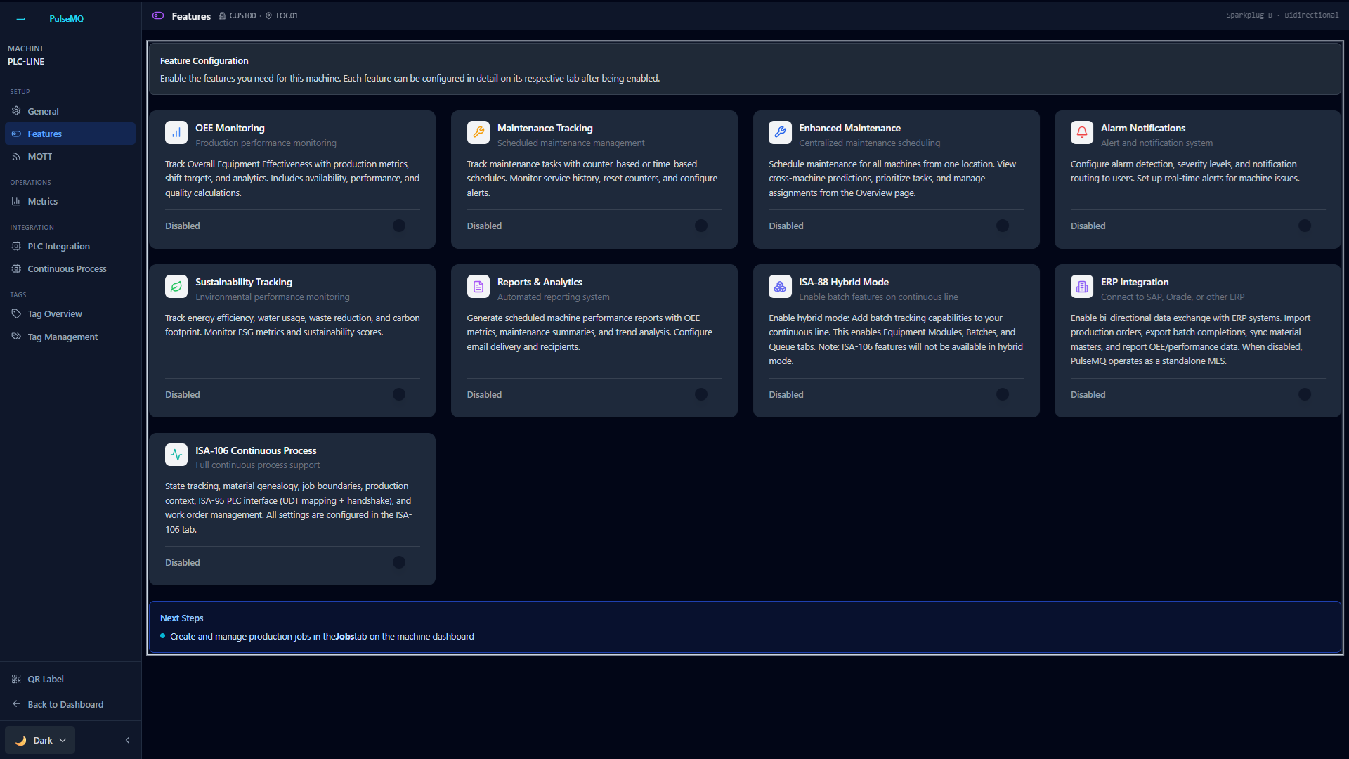Collapse the sidebar with the chevron
Image resolution: width=1349 pixels, height=759 pixels.
click(127, 740)
